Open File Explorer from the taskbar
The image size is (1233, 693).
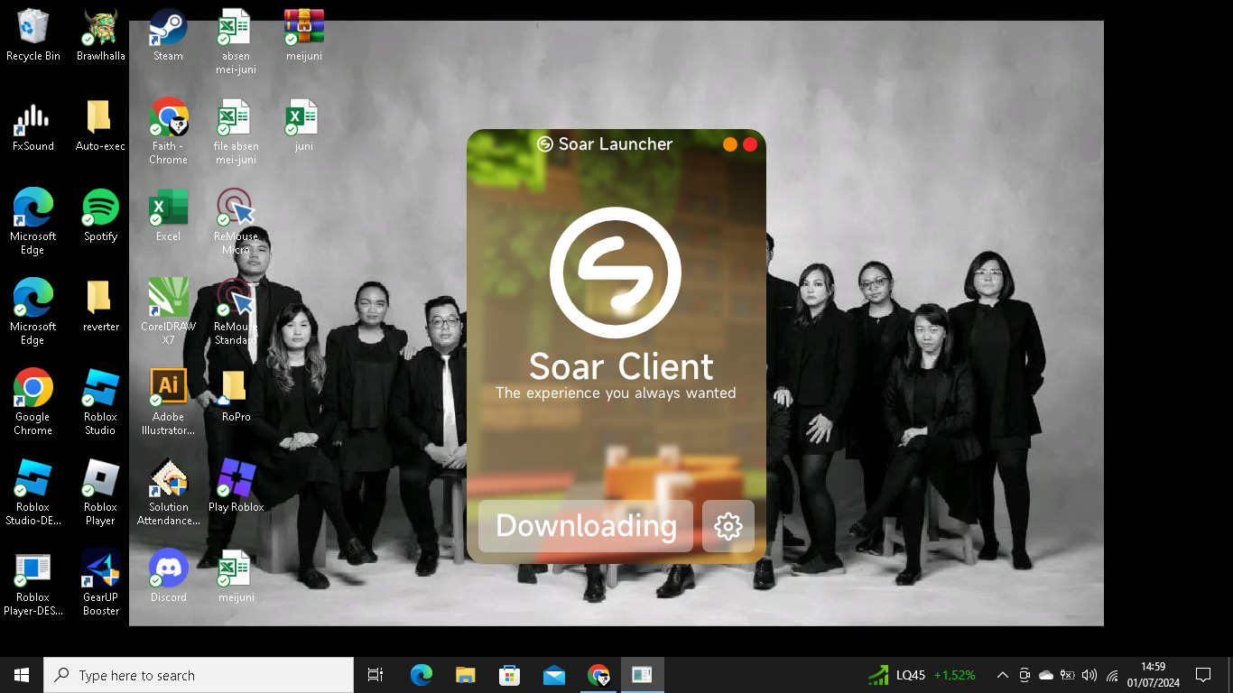point(465,675)
